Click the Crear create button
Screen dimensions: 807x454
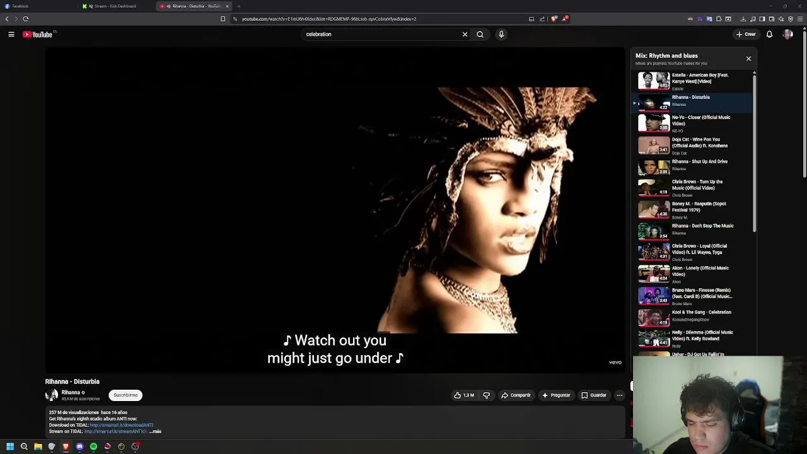tap(746, 35)
